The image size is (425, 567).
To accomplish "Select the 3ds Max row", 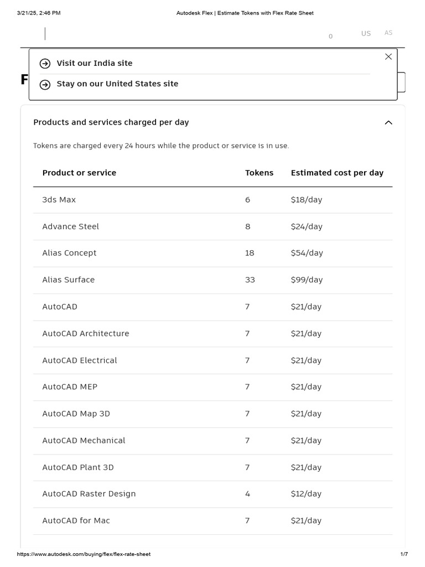I will click(212, 199).
